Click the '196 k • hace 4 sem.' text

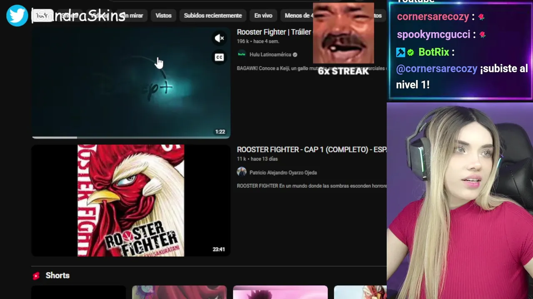(x=258, y=41)
